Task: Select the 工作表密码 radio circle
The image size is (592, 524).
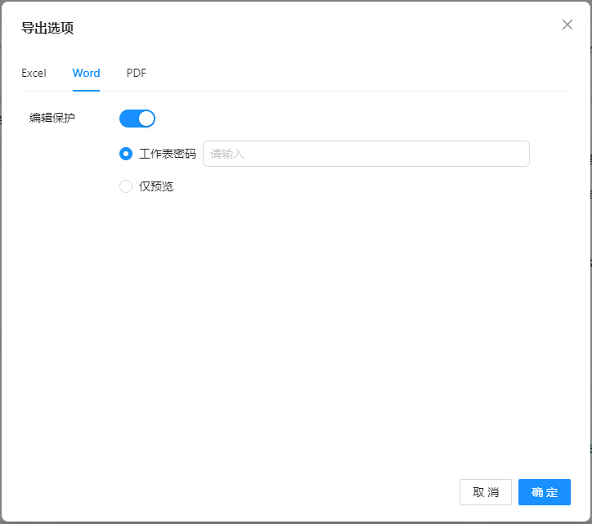Action: point(126,154)
